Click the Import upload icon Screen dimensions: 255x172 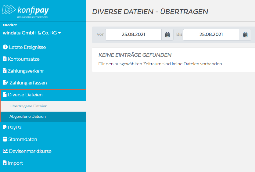coord(5,163)
